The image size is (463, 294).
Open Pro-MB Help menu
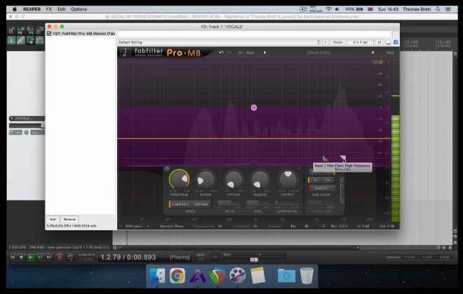click(x=390, y=53)
